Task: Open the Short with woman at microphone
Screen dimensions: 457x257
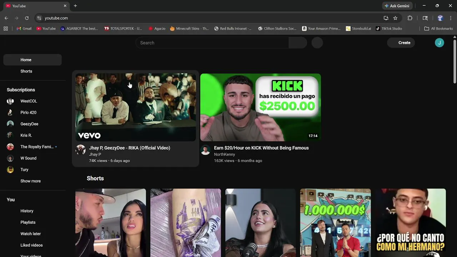Action: 261,223
